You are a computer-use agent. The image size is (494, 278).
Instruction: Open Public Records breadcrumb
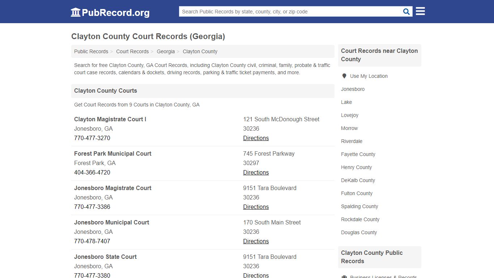(x=91, y=51)
